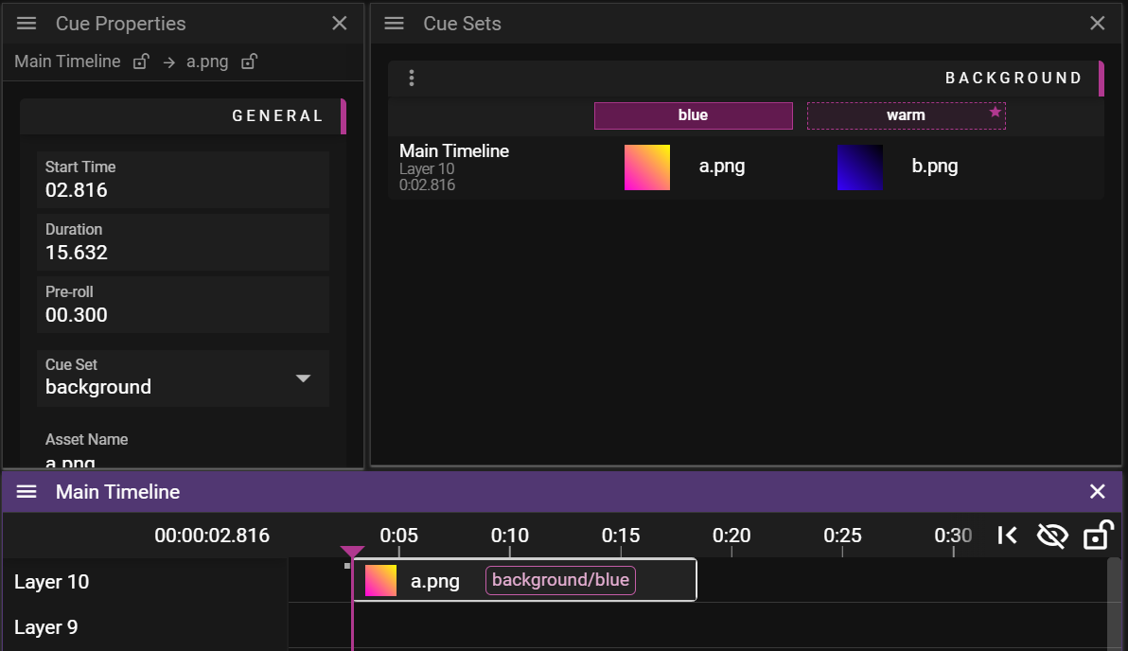This screenshot has height=651, width=1128.
Task: Close the Main Timeline panel
Action: point(1097,492)
